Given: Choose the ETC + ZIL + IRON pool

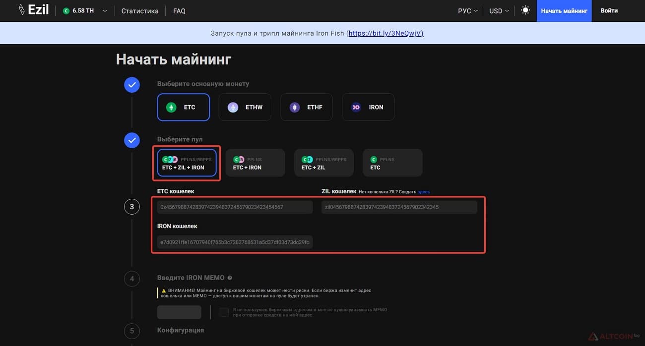Looking at the screenshot, I should (187, 163).
